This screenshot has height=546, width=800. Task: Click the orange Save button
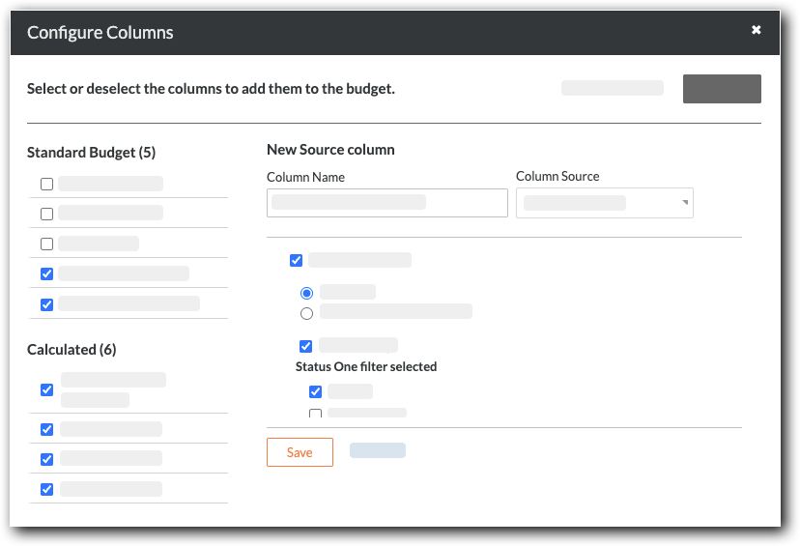pyautogui.click(x=300, y=452)
